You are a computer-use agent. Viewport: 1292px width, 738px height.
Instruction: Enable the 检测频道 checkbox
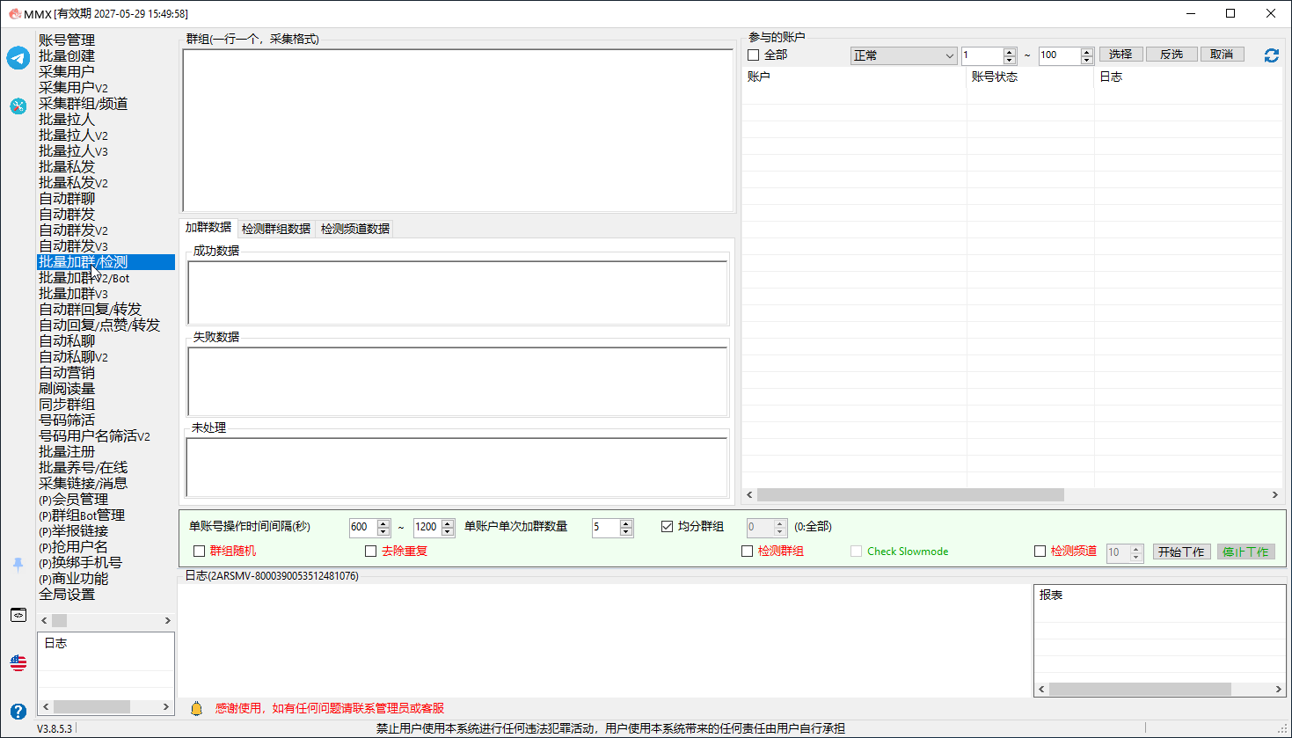pos(1040,552)
